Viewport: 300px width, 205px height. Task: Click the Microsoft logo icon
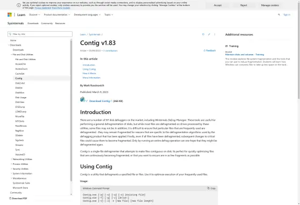[10, 14]
